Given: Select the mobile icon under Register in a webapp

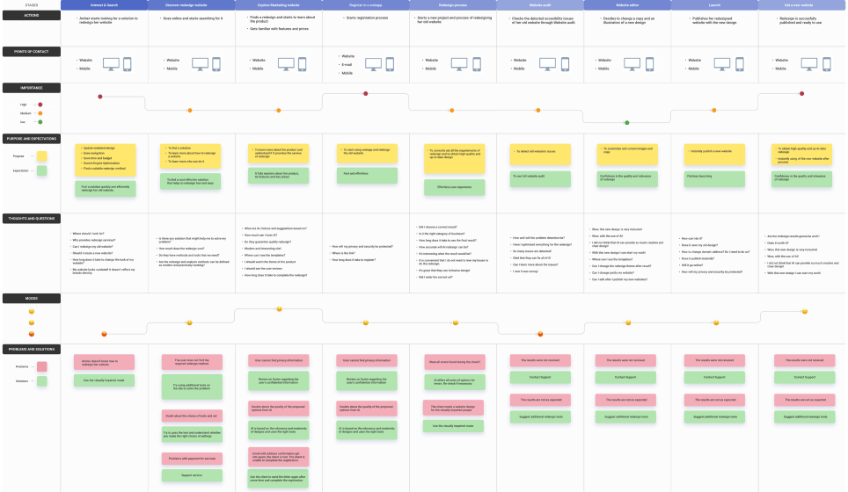Looking at the screenshot, I should click(390, 64).
